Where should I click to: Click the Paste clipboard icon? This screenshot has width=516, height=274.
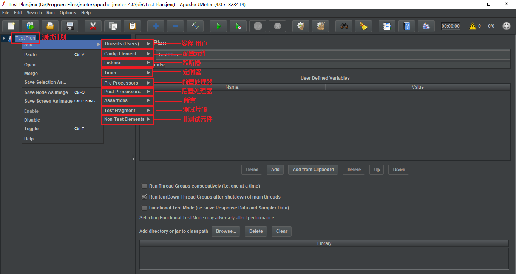tap(132, 26)
